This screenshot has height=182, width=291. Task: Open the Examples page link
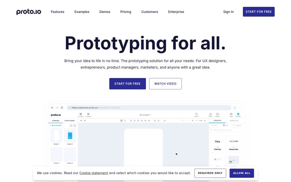click(x=82, y=12)
